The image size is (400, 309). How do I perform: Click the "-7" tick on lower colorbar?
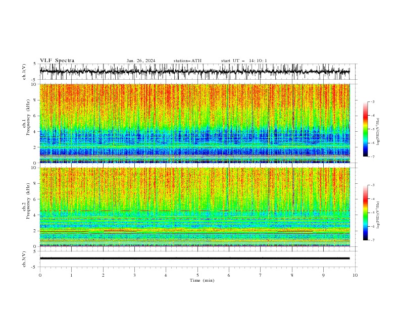pyautogui.click(x=373, y=240)
